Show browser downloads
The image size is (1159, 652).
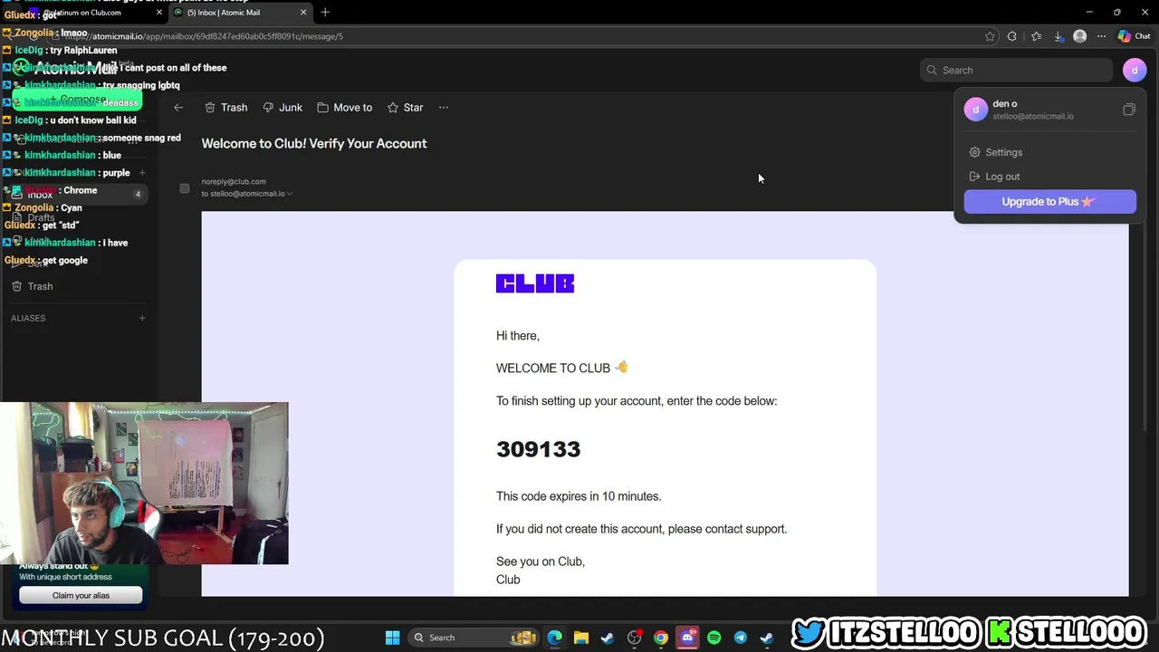1058,36
